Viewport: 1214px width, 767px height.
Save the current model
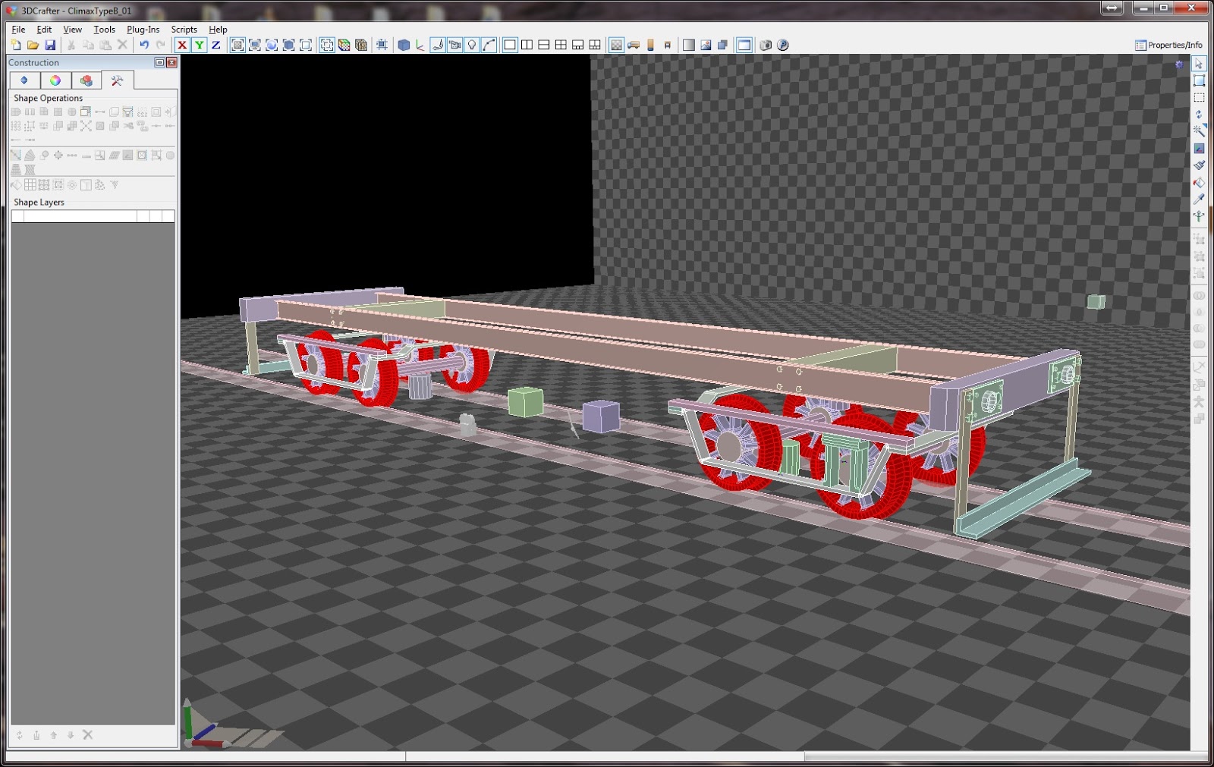(50, 46)
